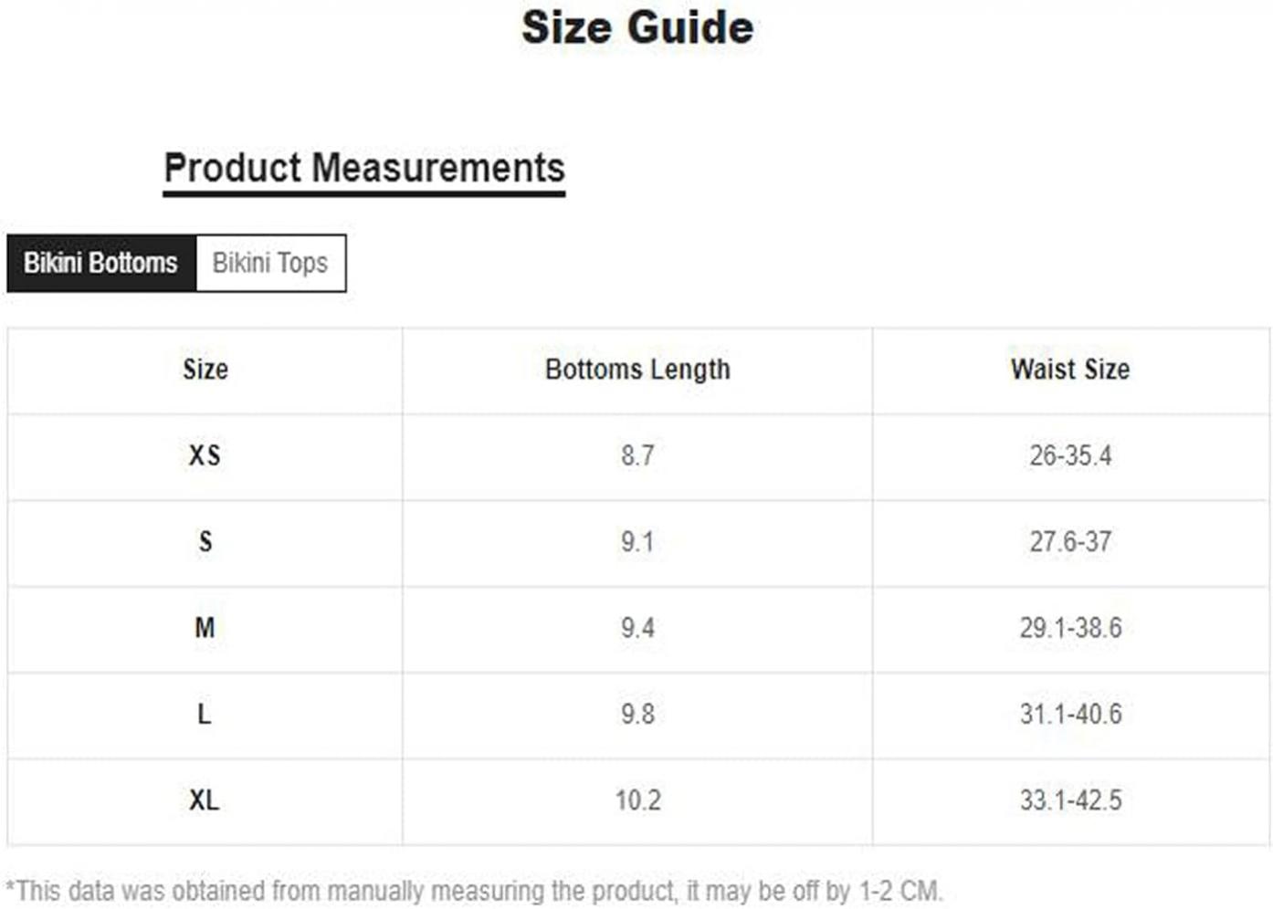Click the XS size row label
The width and height of the screenshot is (1273, 909).
point(205,455)
